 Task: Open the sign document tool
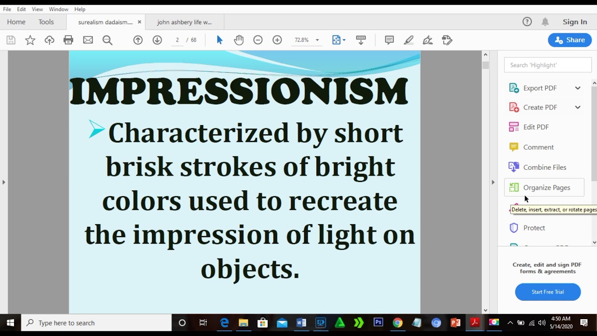[x=428, y=40]
